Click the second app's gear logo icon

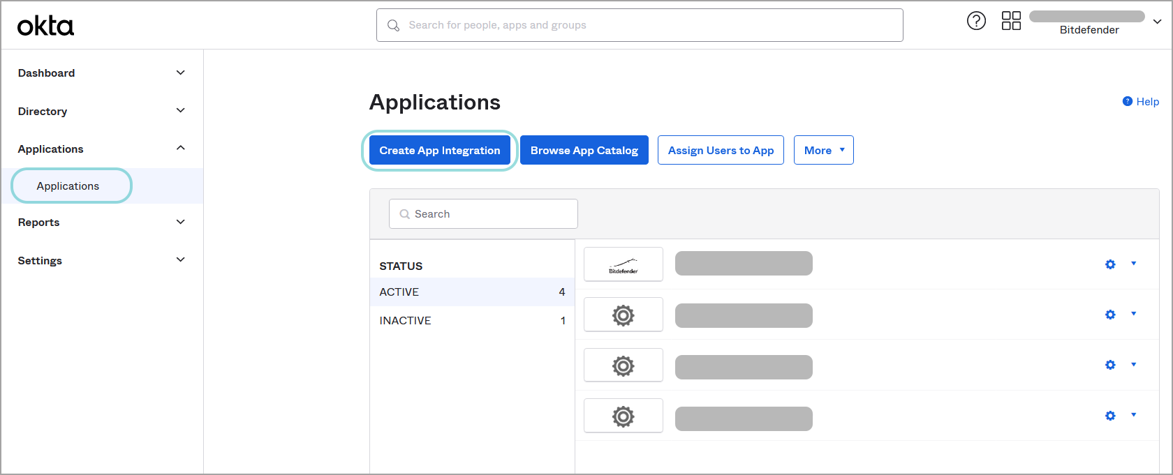point(623,315)
